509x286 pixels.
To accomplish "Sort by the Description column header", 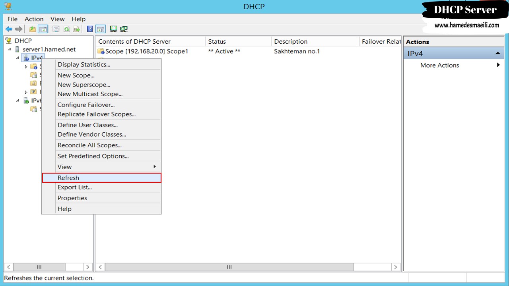I will click(315, 41).
